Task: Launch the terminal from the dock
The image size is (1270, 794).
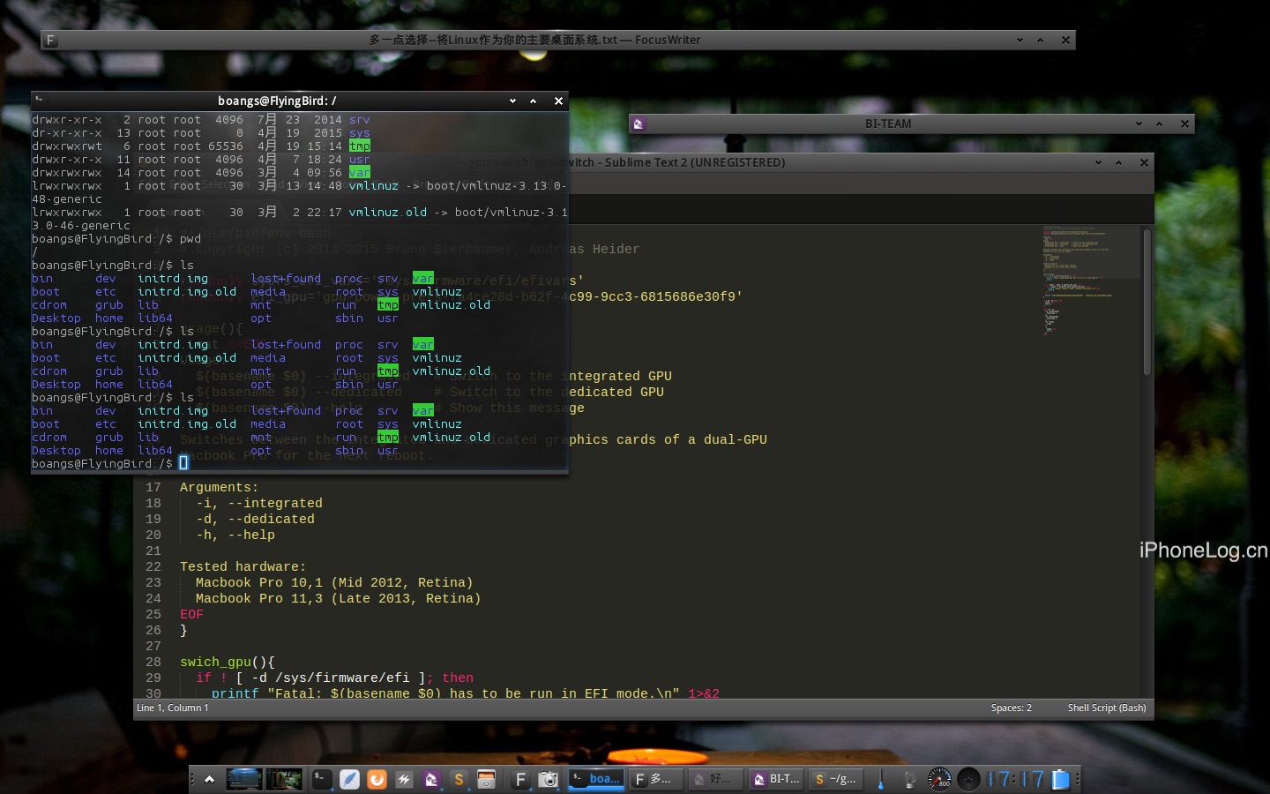Action: point(322,779)
